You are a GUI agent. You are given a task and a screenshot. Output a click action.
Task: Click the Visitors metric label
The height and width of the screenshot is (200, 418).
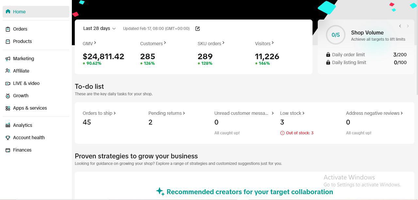pos(263,44)
